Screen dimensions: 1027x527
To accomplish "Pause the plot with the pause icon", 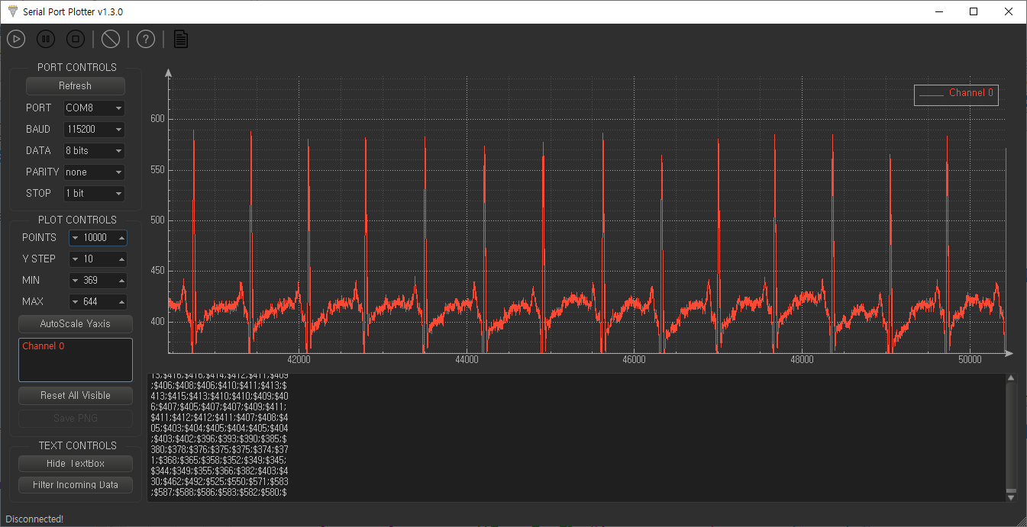I will tap(46, 39).
